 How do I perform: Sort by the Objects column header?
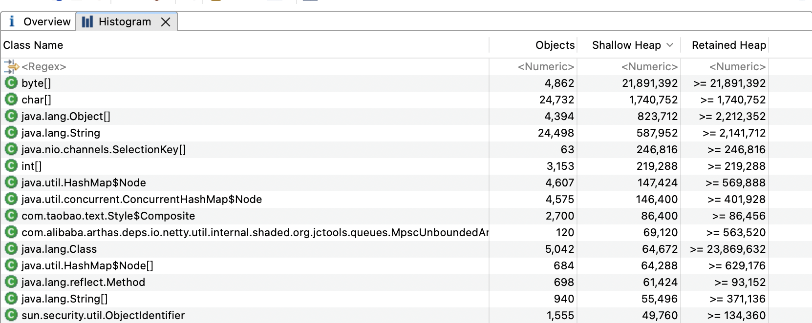click(555, 45)
